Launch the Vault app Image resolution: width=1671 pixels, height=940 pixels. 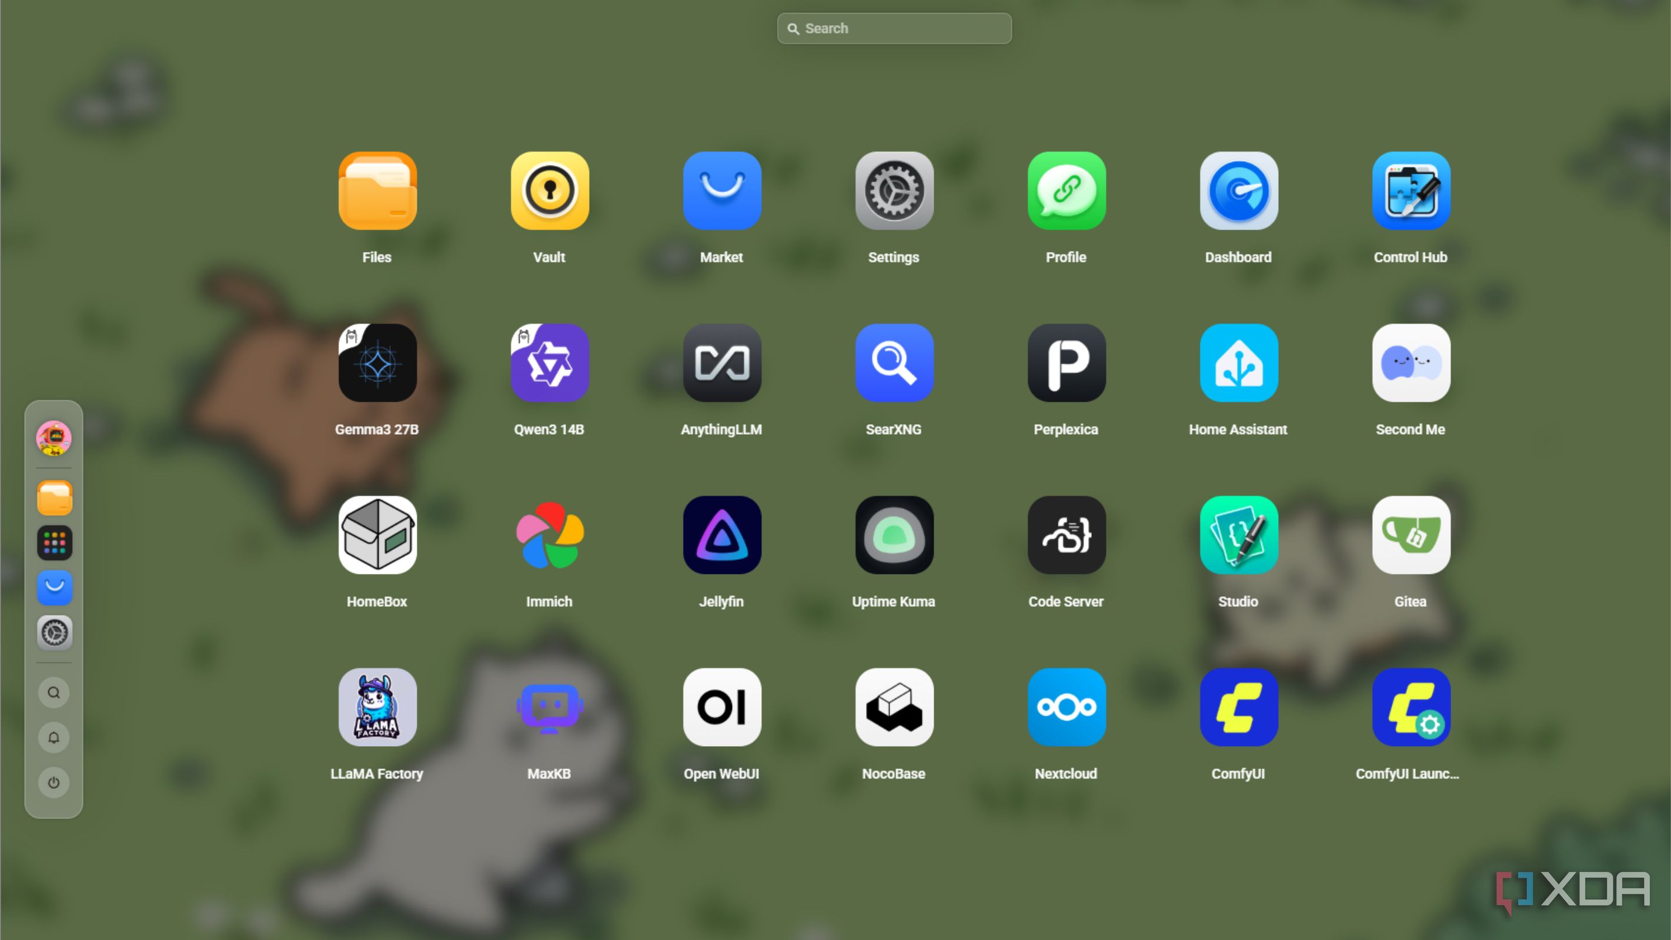click(549, 190)
